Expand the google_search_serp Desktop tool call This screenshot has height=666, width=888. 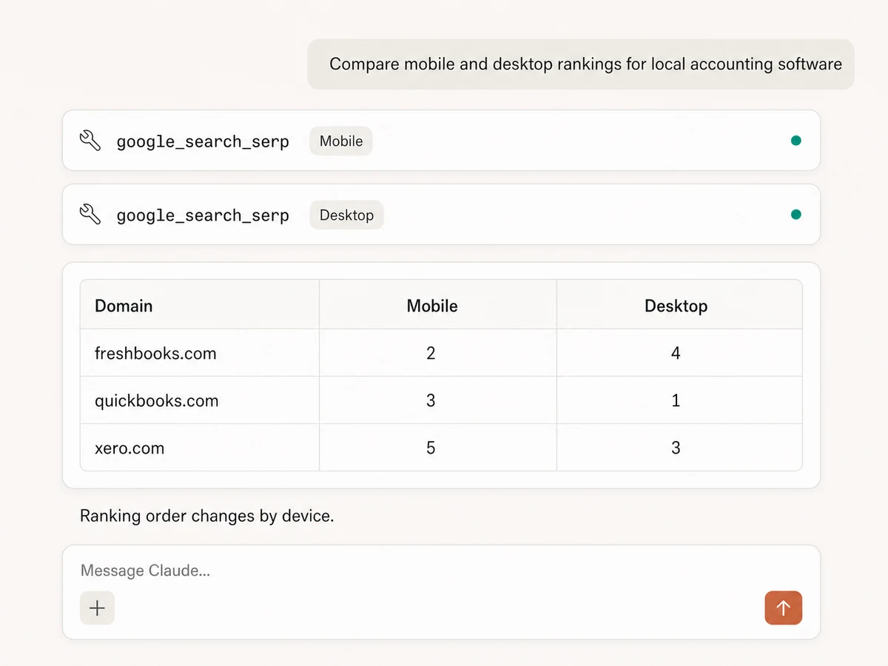click(x=442, y=215)
